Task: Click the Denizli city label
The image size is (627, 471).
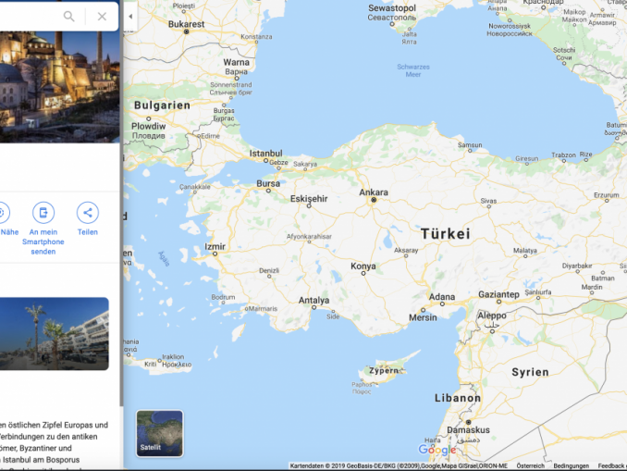Action: point(269,270)
